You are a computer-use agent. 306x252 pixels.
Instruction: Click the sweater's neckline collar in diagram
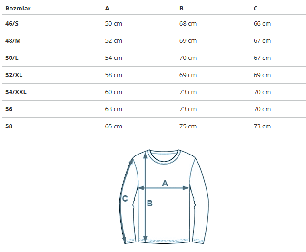pos(164,156)
